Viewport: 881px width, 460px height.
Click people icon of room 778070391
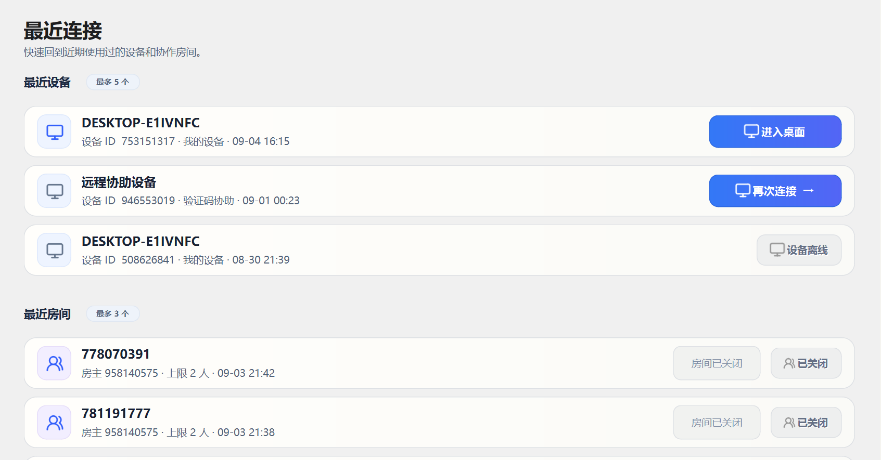54,363
